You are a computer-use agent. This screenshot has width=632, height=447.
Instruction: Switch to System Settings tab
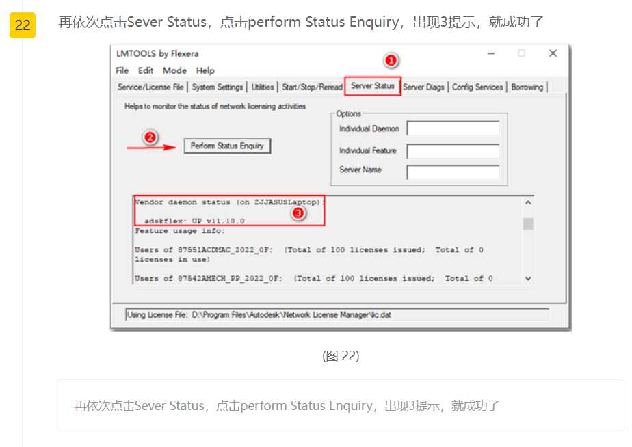click(x=218, y=87)
